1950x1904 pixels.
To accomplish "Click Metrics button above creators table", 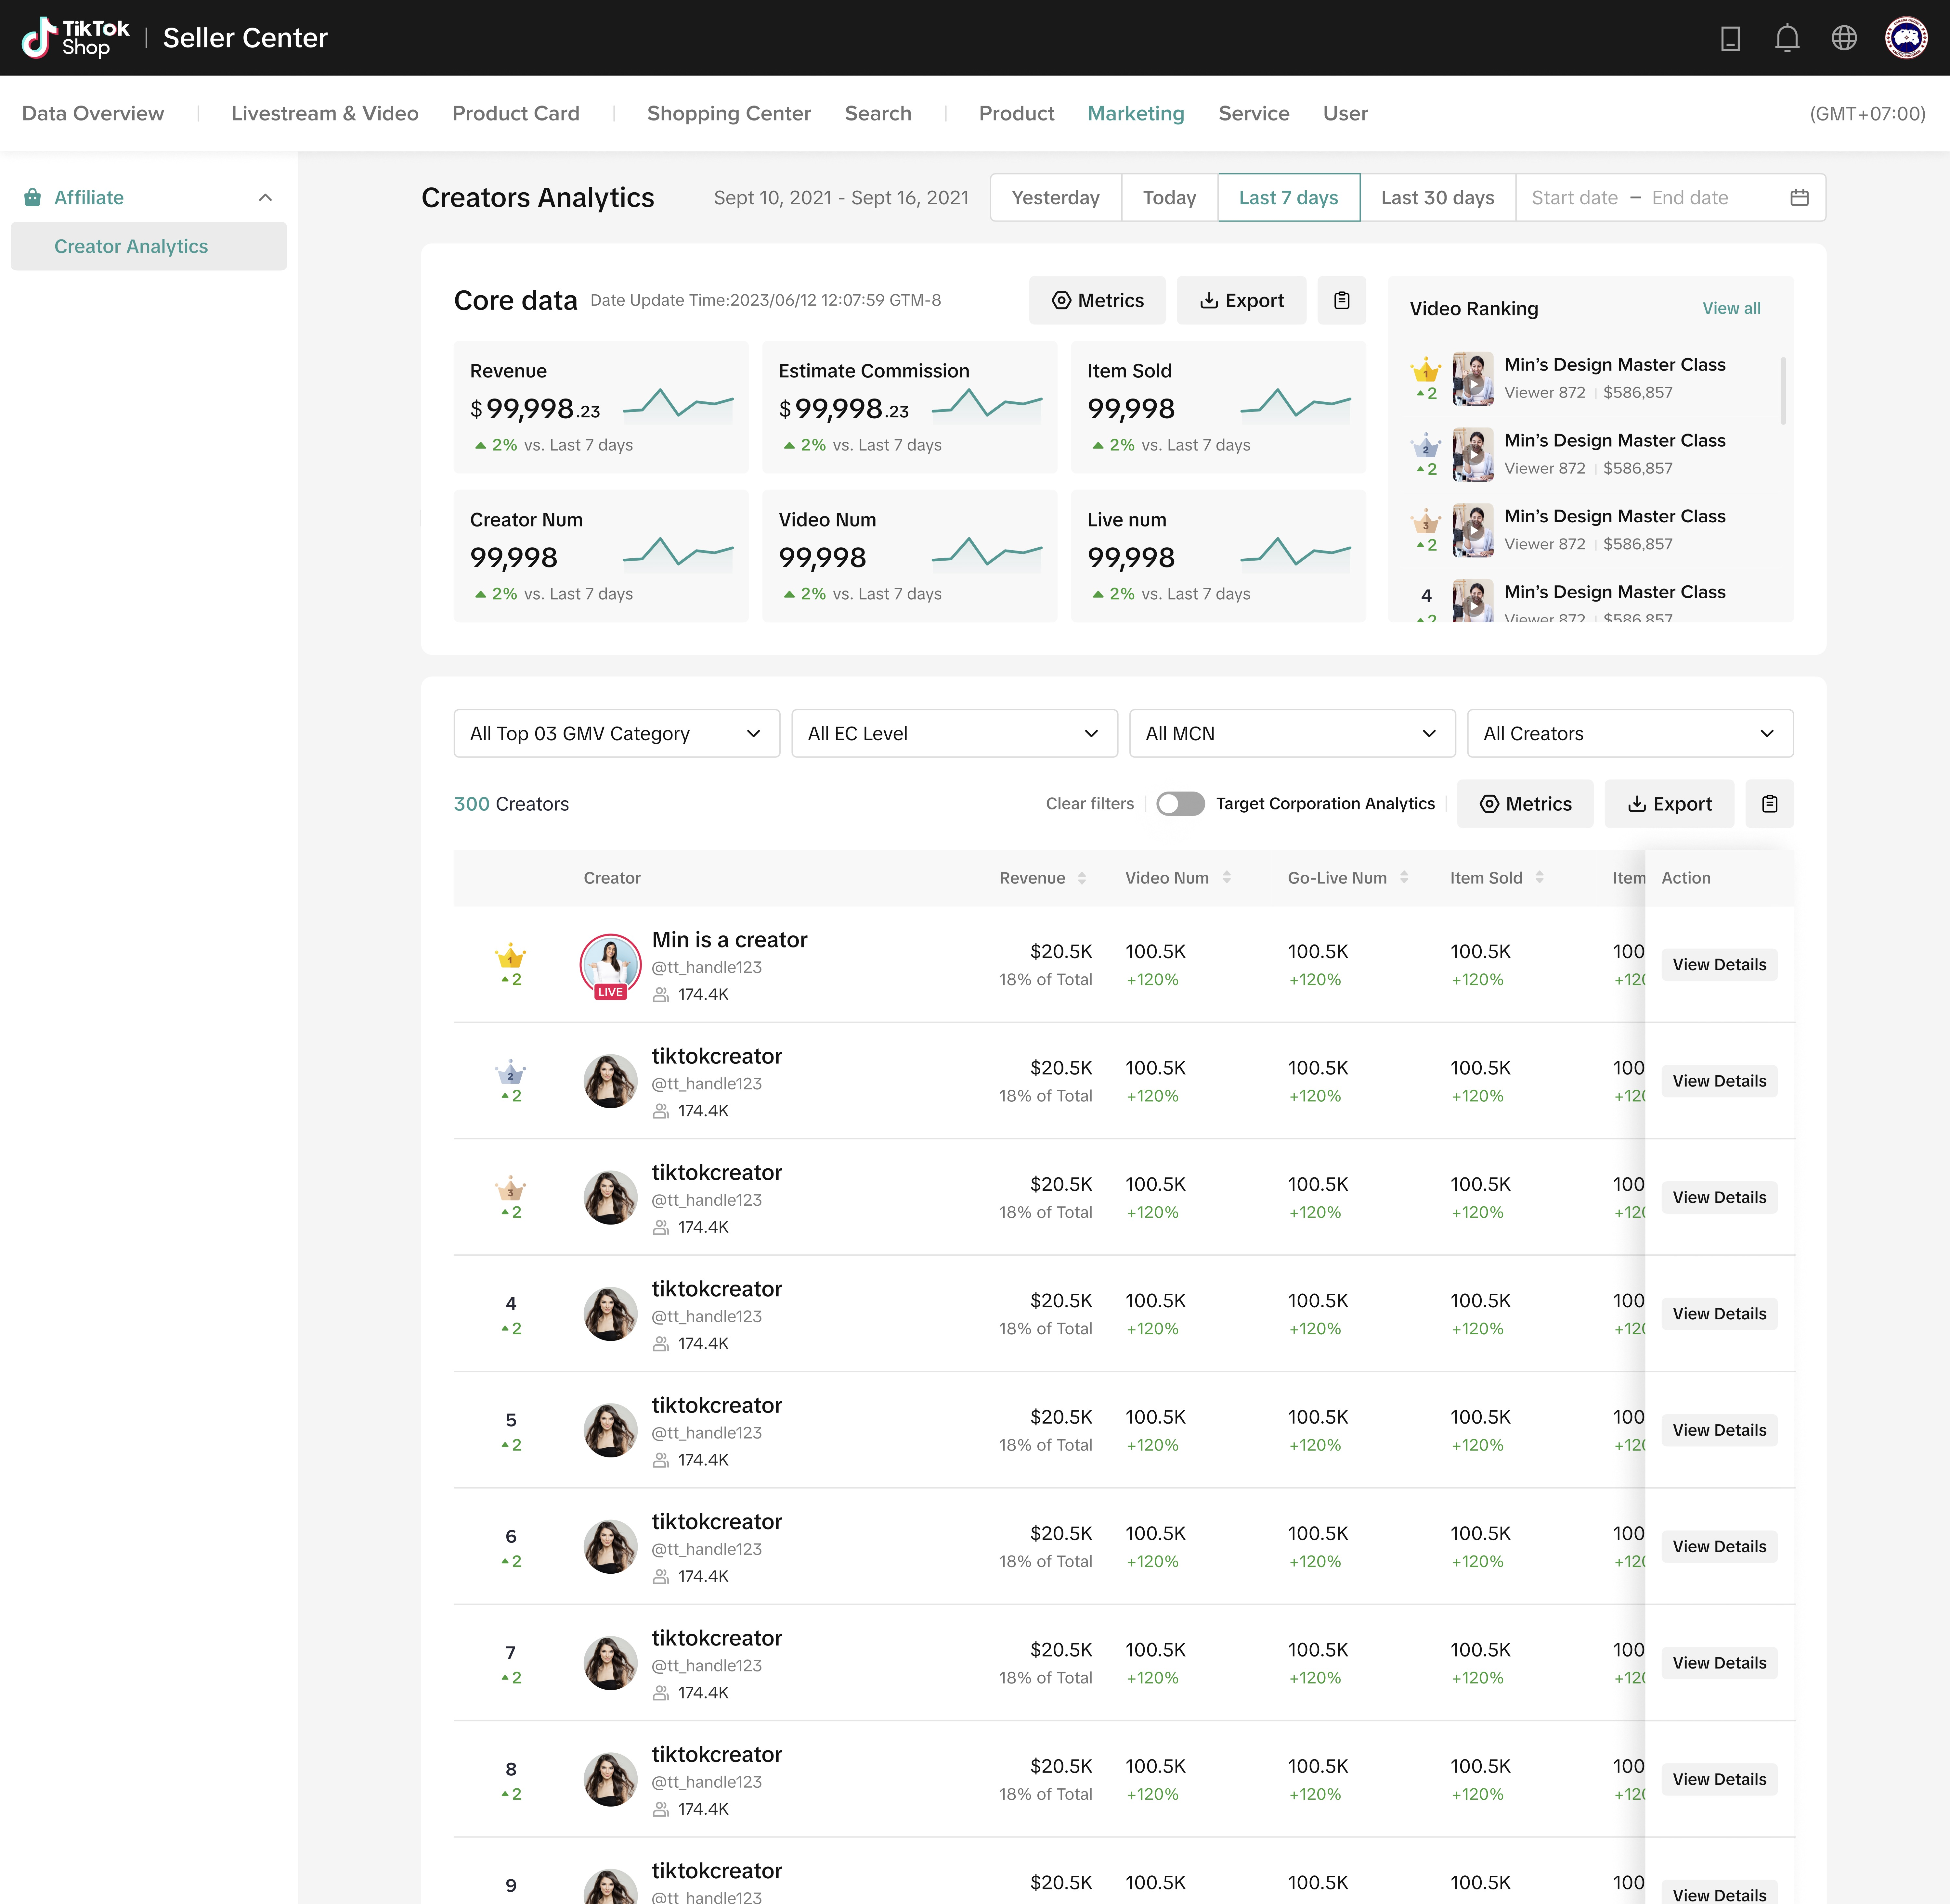I will click(x=1525, y=804).
